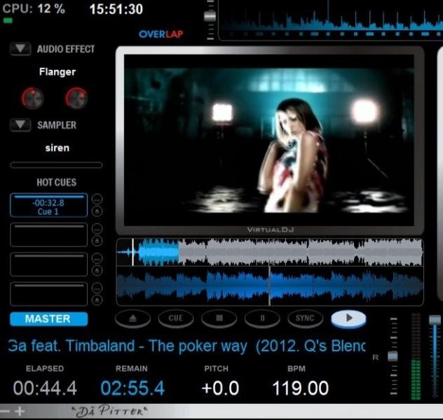
Task: Click eject icon of second hot cue
Action: pyautogui.click(x=97, y=241)
